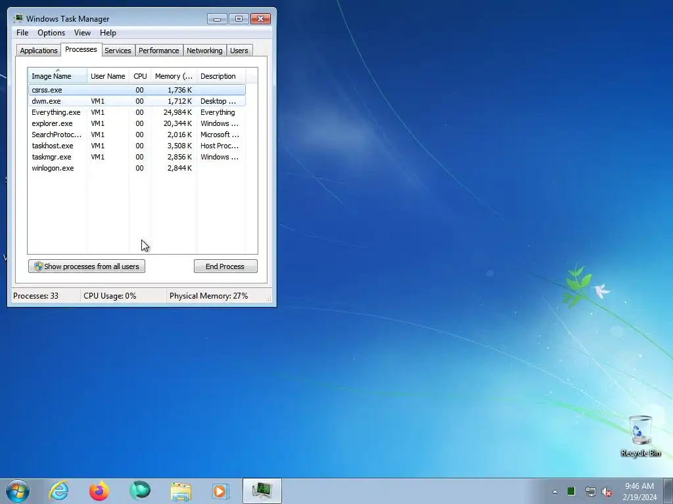Launch Internet Explorer from the taskbar
This screenshot has height=504, width=673.
tap(58, 491)
